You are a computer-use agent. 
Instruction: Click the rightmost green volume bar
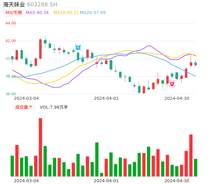tap(196, 168)
